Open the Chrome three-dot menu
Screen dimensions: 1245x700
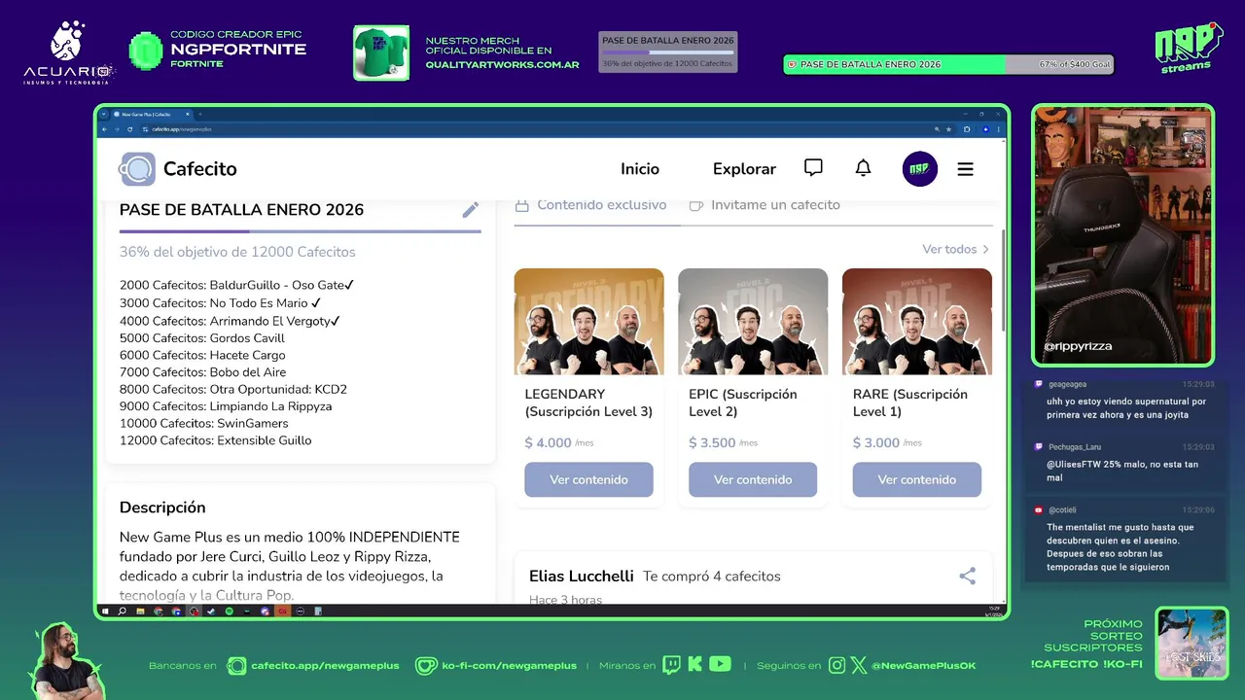998,129
